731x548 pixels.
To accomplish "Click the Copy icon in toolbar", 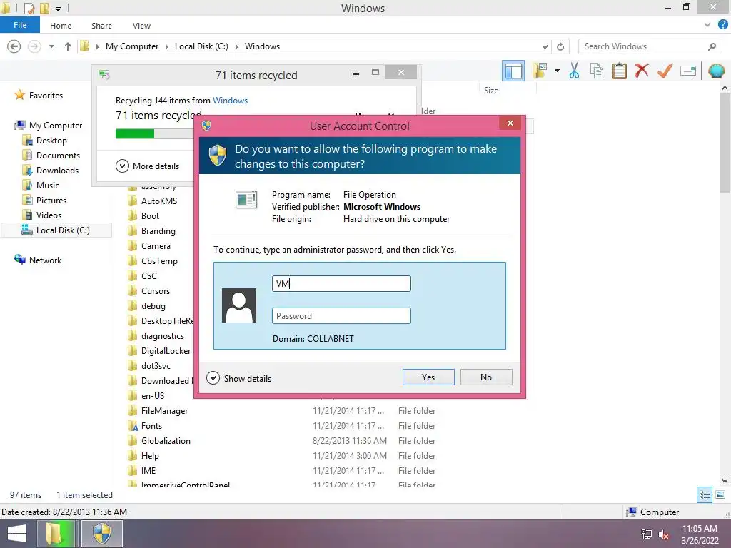I will 597,71.
